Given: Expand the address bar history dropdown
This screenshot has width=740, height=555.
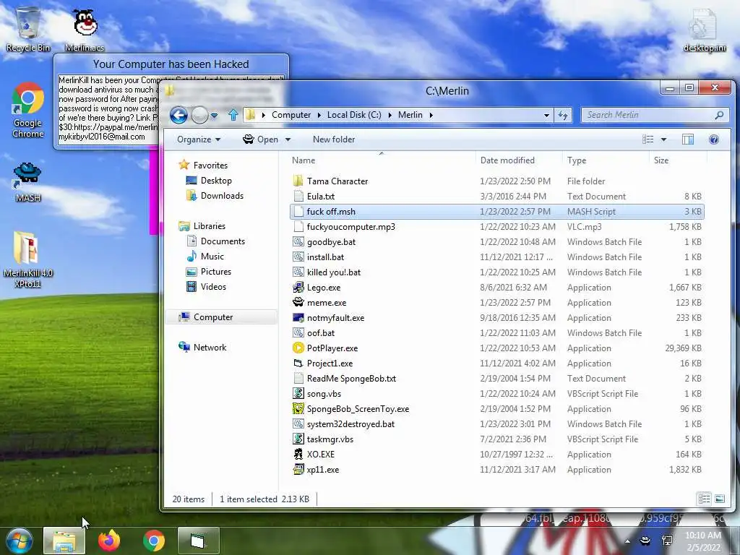Looking at the screenshot, I should pyautogui.click(x=546, y=115).
